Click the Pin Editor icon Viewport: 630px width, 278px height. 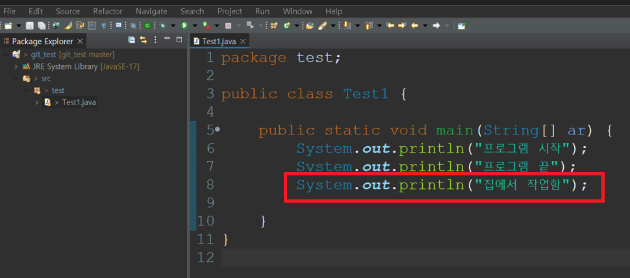pyautogui.click(x=462, y=26)
